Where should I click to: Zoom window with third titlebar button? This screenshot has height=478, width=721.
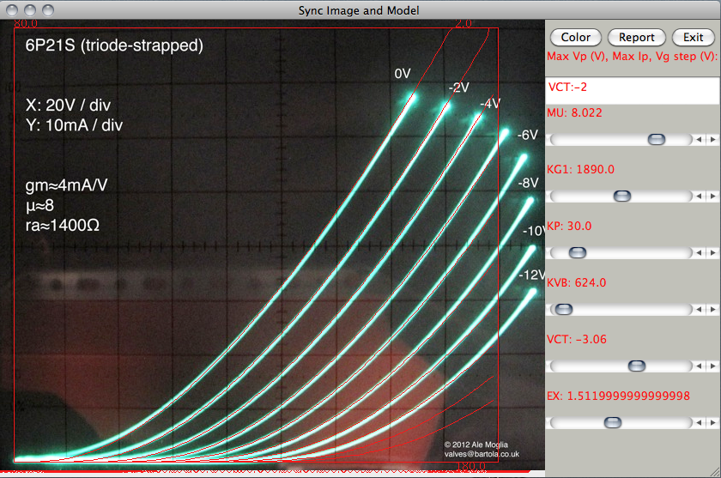[48, 10]
